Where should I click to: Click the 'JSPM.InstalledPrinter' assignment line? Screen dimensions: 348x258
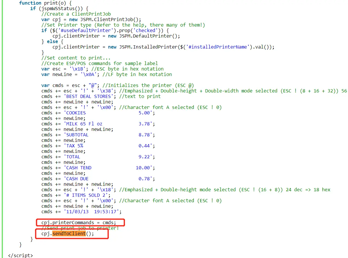click(x=163, y=47)
